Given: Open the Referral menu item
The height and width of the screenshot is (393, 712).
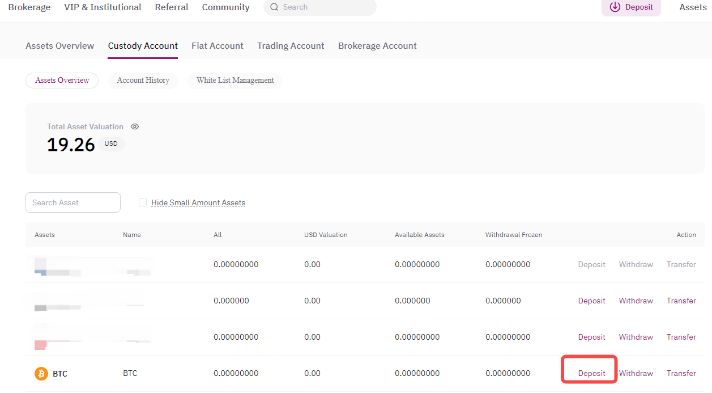Looking at the screenshot, I should coord(172,7).
